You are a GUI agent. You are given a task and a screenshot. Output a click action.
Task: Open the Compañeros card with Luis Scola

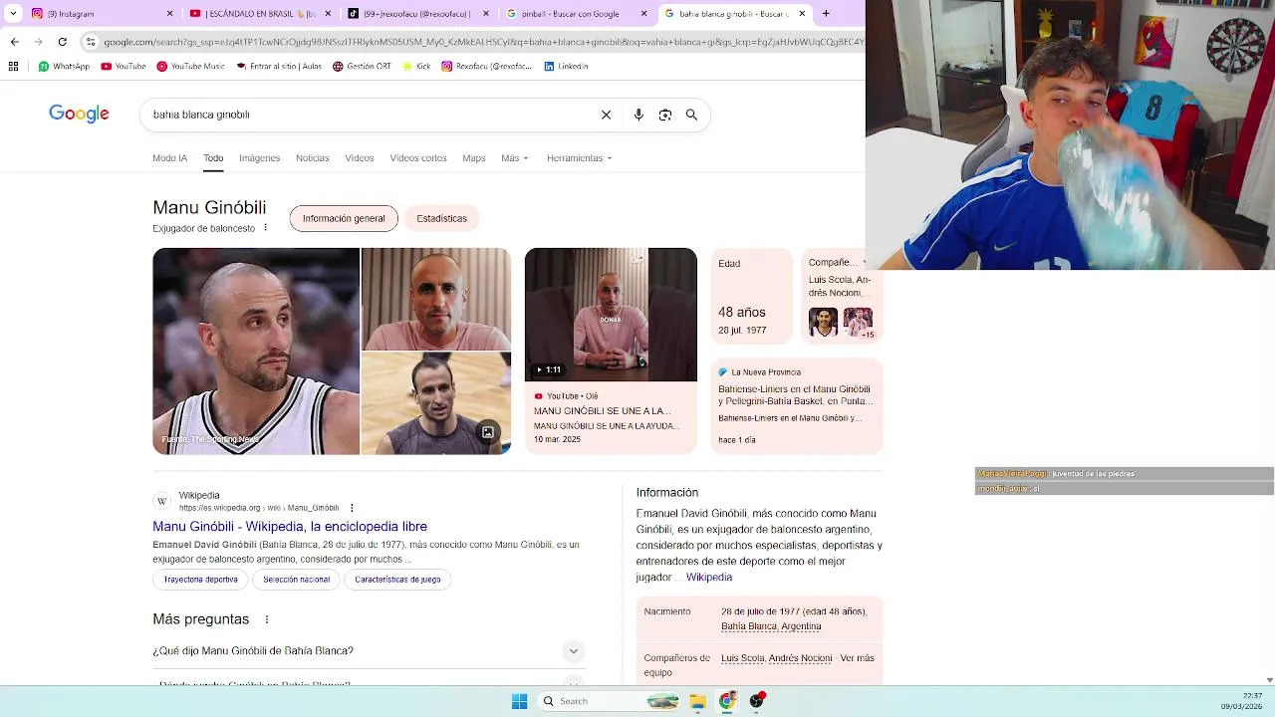(842, 297)
